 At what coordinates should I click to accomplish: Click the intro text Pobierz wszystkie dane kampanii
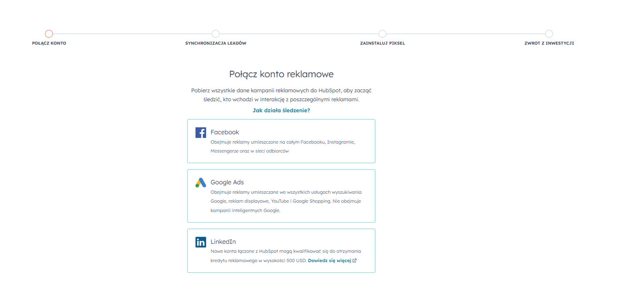coord(281,95)
